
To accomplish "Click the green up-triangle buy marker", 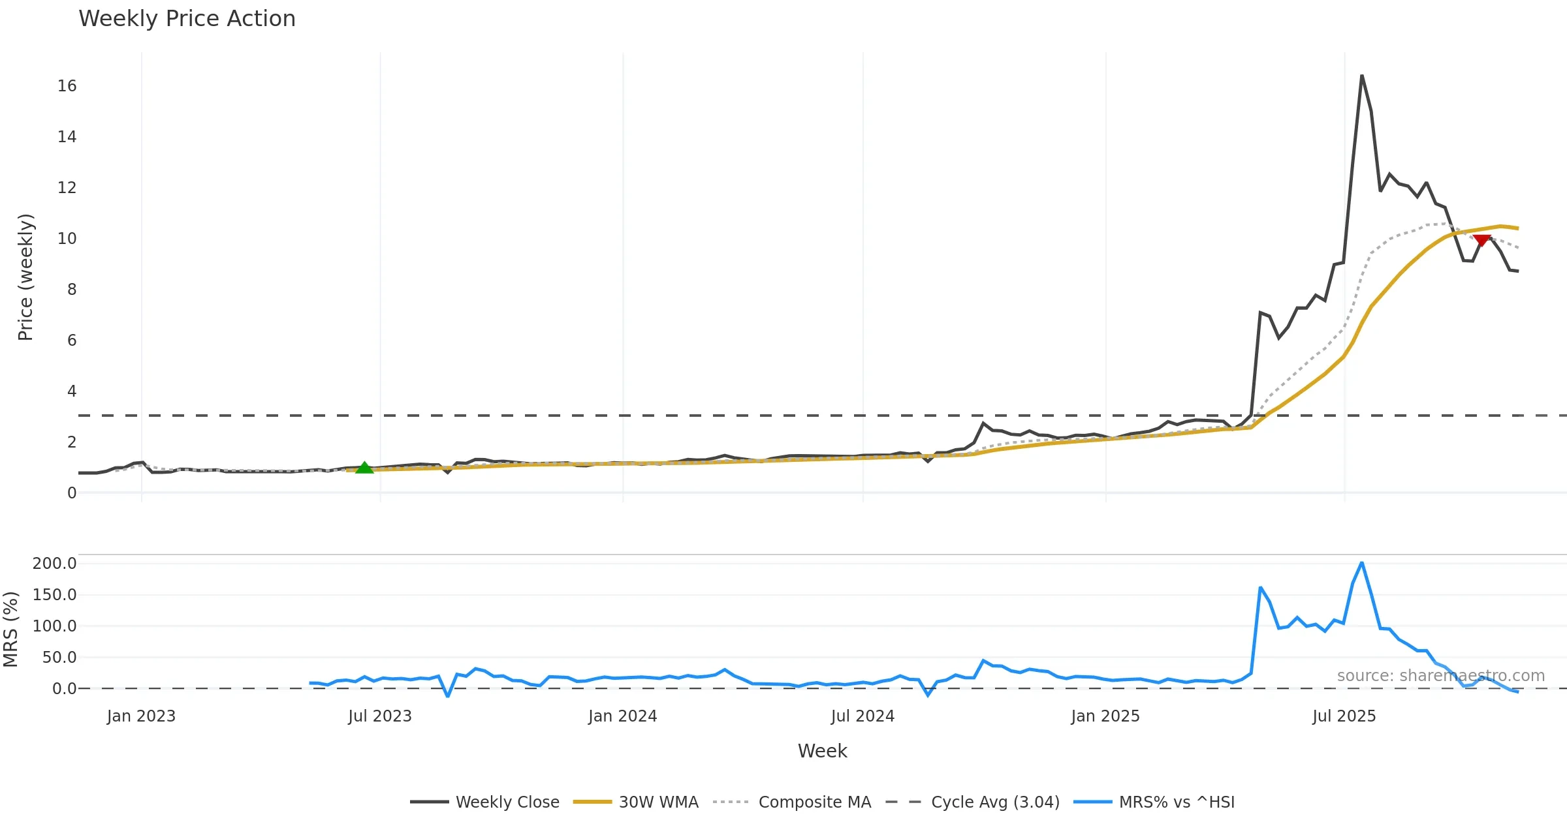I will click(364, 467).
